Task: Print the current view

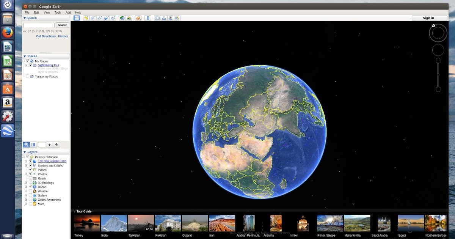Action: (163, 17)
